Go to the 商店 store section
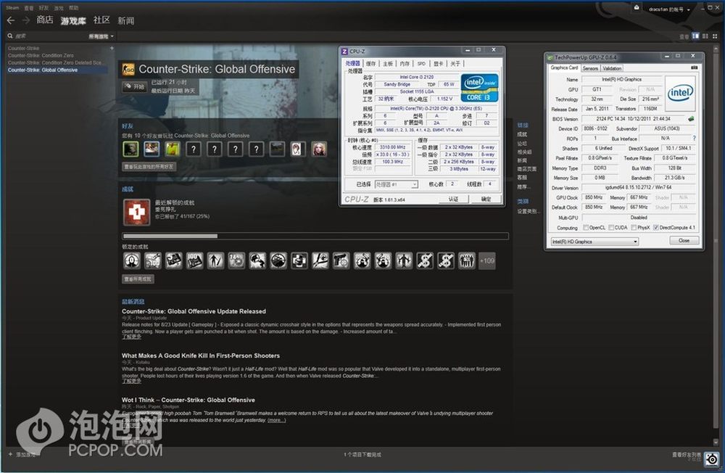The image size is (725, 473). tap(45, 20)
